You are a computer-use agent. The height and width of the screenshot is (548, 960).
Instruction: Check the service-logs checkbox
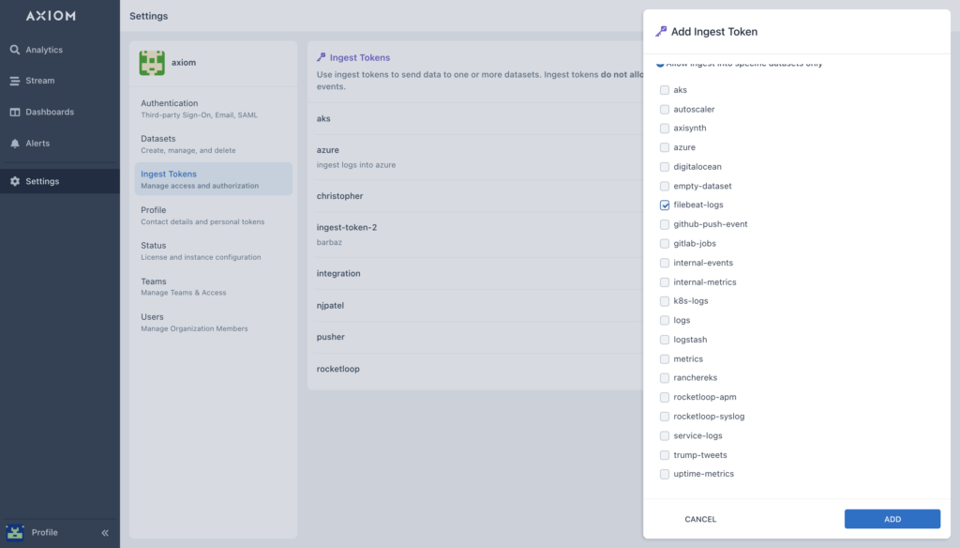tap(665, 435)
